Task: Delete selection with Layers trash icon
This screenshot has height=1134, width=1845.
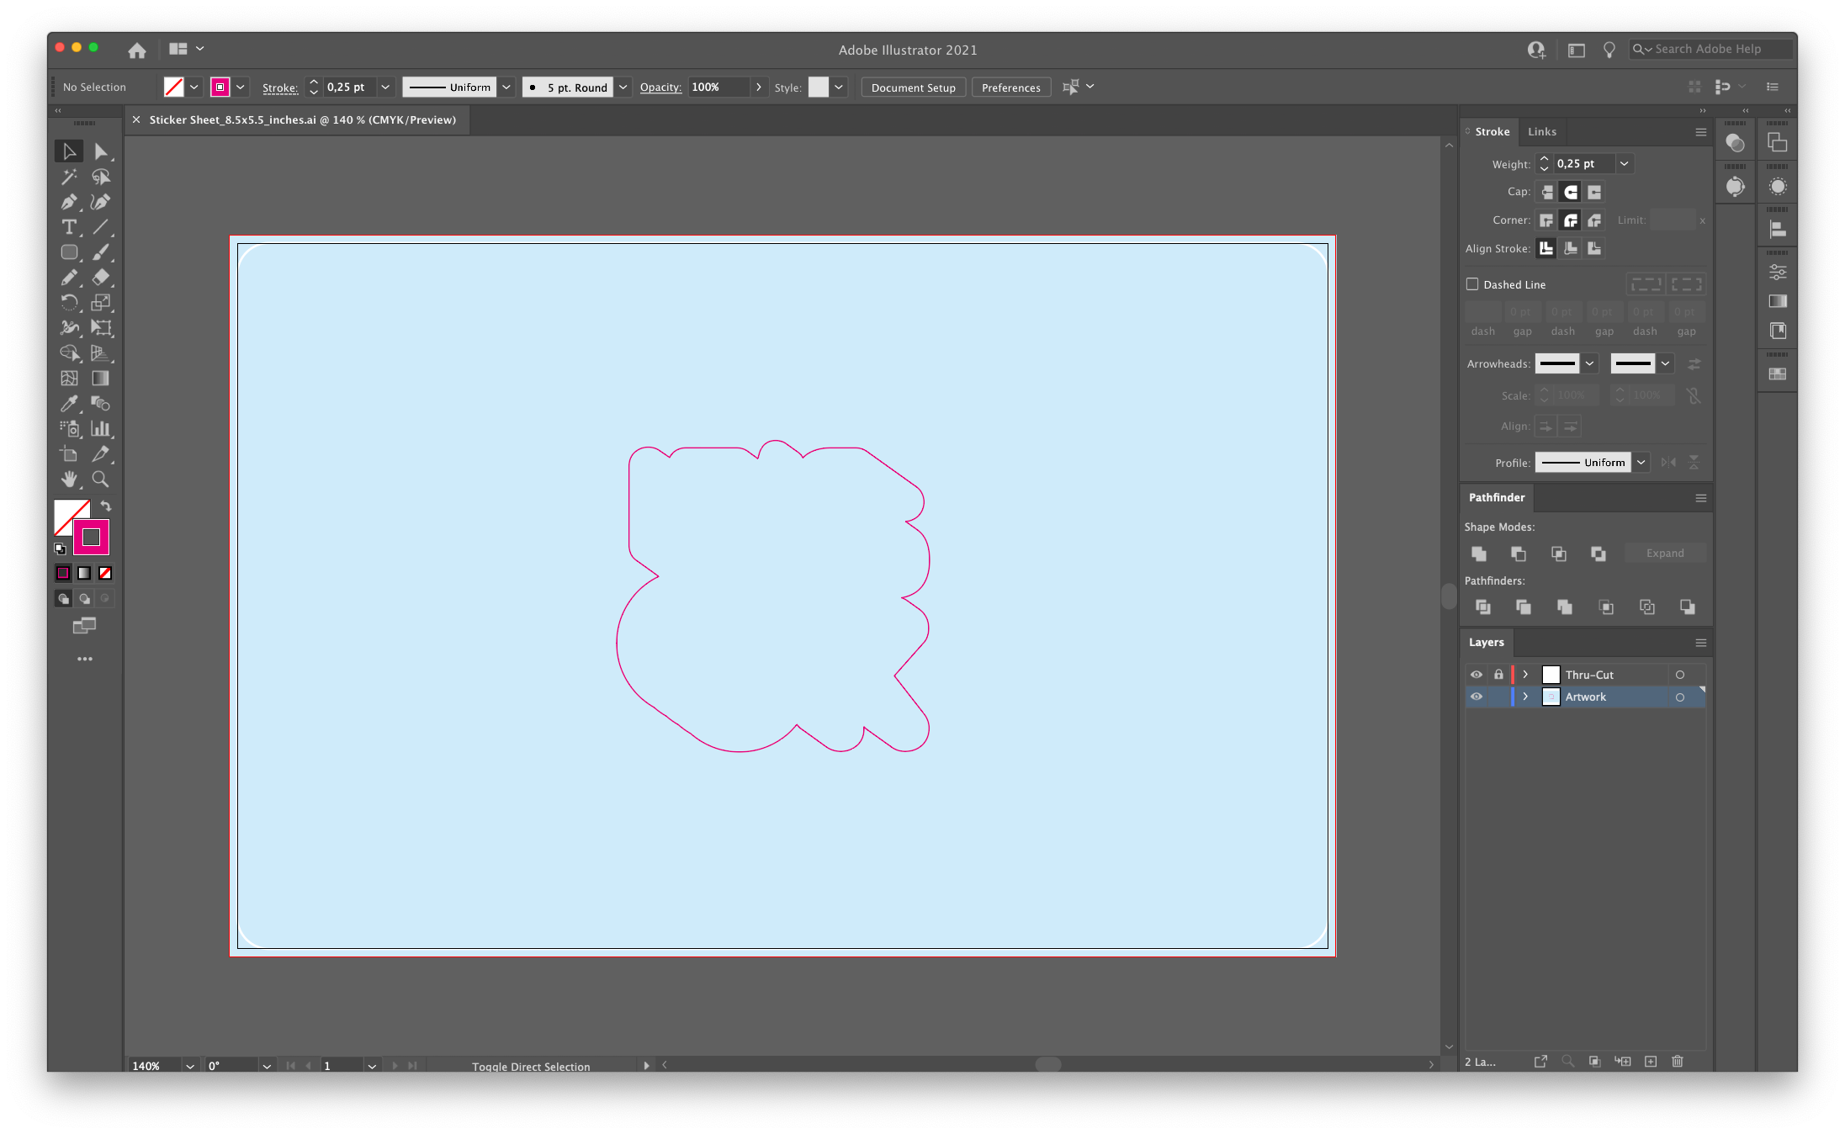Action: click(1678, 1062)
